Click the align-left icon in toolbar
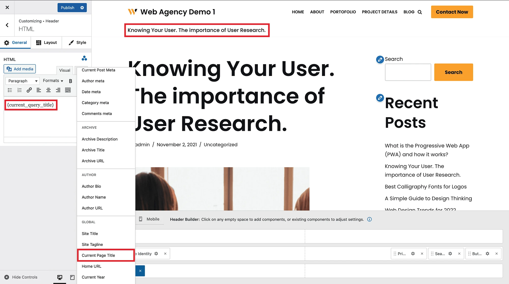 [x=39, y=90]
